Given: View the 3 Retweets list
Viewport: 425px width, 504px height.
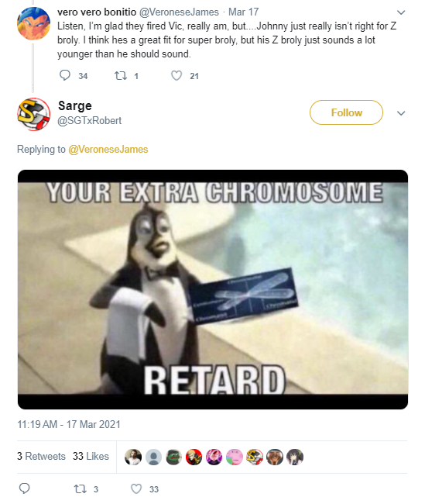Looking at the screenshot, I should tap(41, 456).
